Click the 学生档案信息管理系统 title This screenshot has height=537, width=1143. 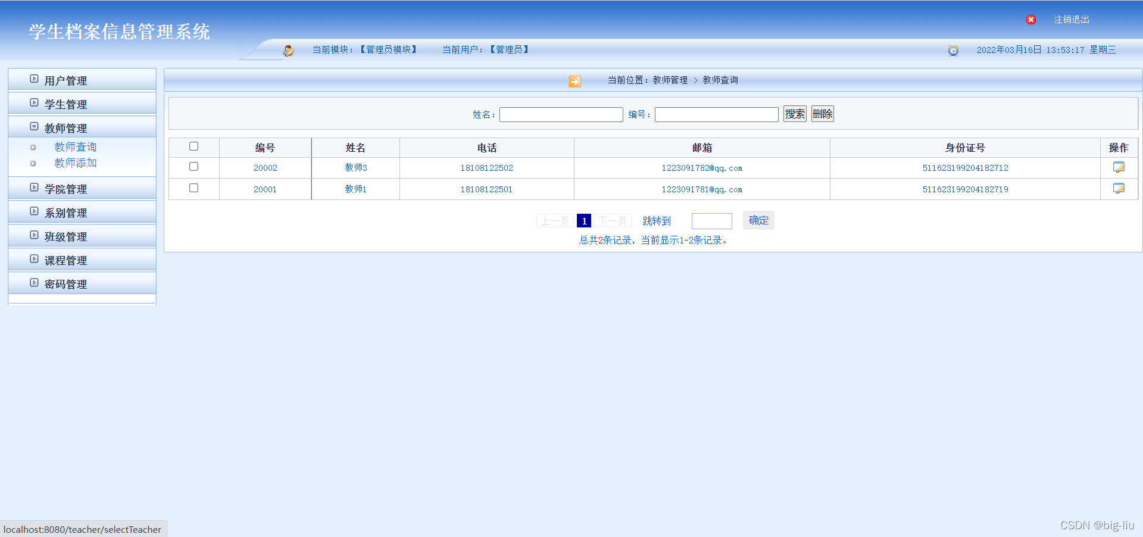[x=119, y=32]
